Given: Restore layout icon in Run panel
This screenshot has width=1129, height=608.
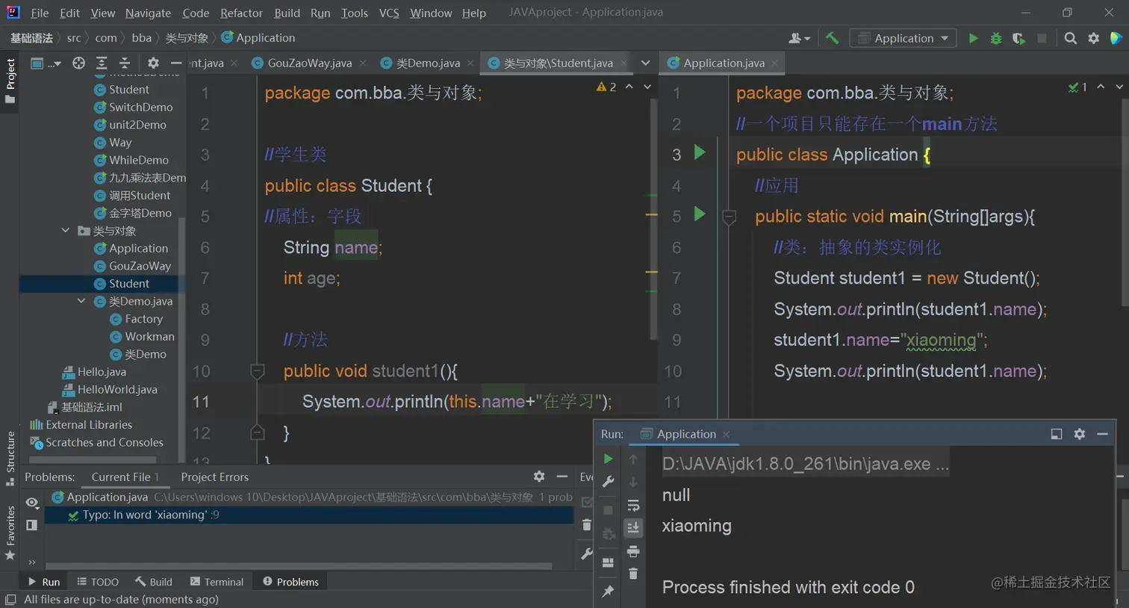Looking at the screenshot, I should [608, 562].
